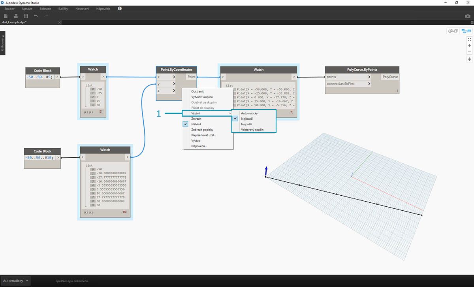Screen dimensions: 474x287
Task: Click the lacing indicator on PolyCurve.ByPoints node
Action: pyautogui.click(x=397, y=91)
